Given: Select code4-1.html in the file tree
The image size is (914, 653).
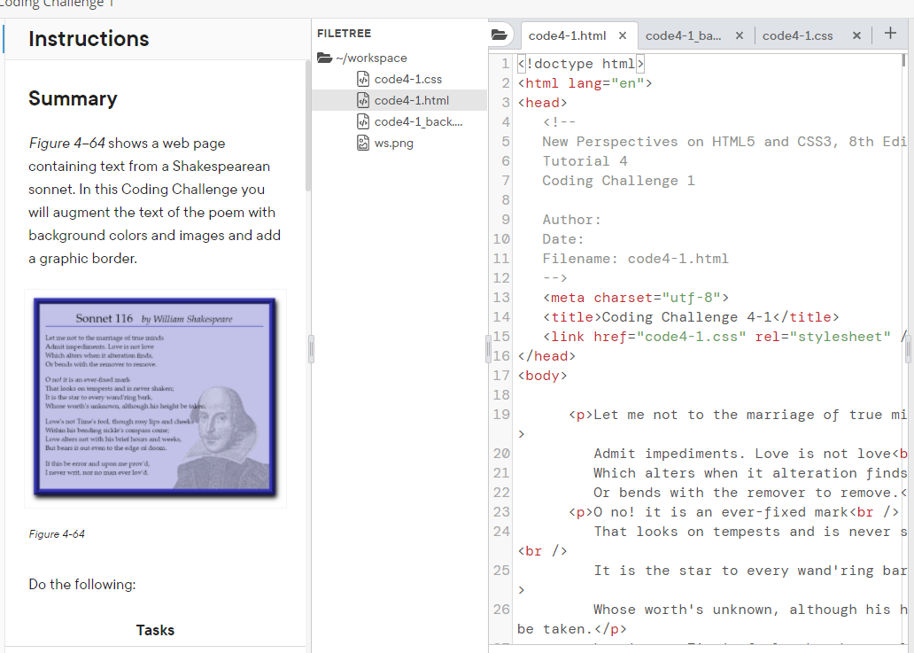Looking at the screenshot, I should 412,100.
